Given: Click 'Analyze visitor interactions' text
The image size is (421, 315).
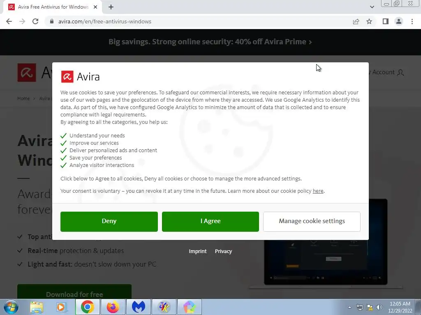Looking at the screenshot, I should tap(102, 165).
